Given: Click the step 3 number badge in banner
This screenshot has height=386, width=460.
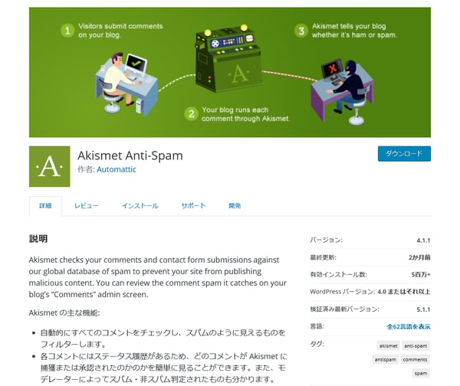Looking at the screenshot, I should point(301,31).
